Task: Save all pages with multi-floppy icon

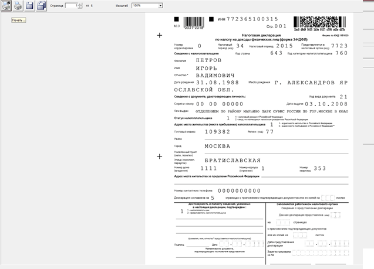Action: click(x=42, y=6)
